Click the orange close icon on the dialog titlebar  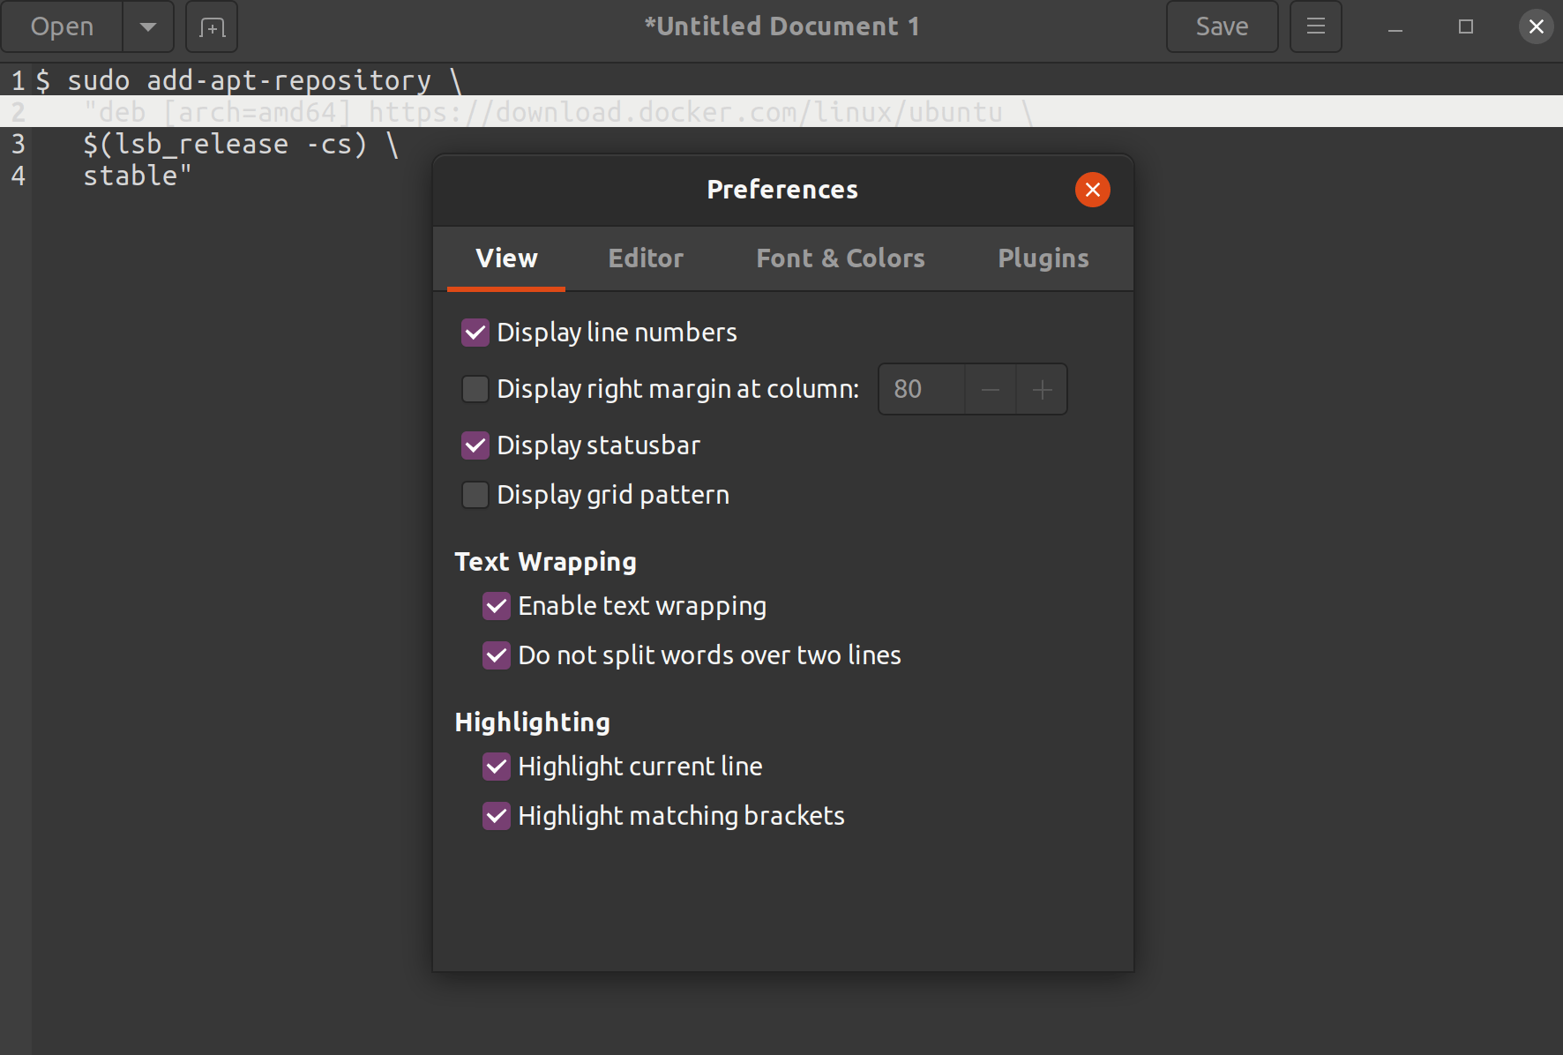[1093, 190]
